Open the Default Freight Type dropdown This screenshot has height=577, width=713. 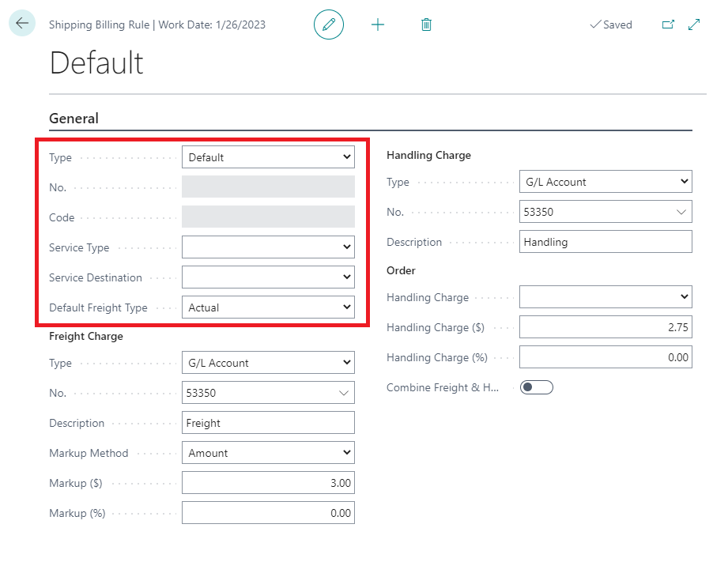[268, 307]
